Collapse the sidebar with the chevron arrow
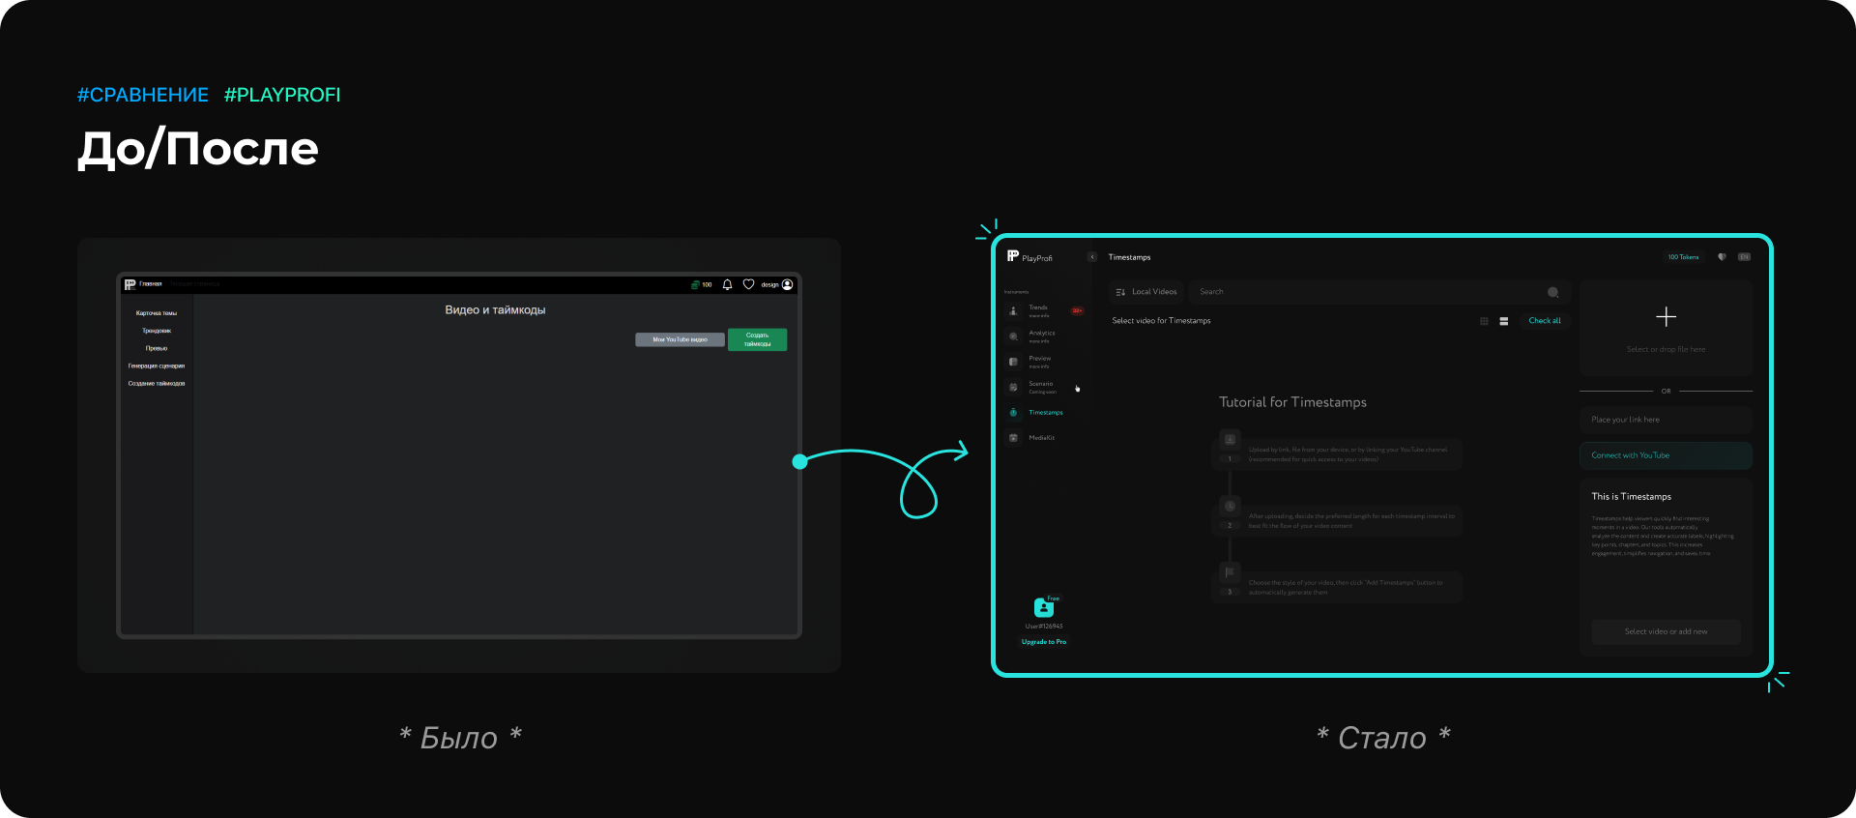 [1092, 257]
